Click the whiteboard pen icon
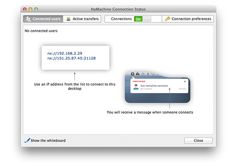 27,141
